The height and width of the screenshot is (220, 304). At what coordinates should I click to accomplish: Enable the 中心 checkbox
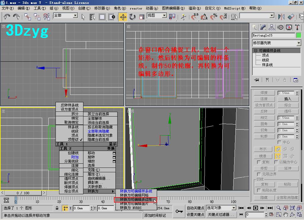click(280, 142)
